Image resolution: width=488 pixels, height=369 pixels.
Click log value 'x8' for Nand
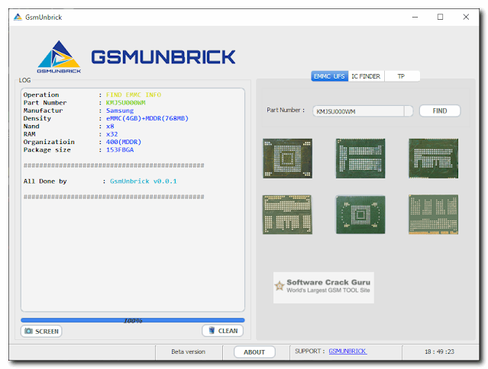(110, 126)
